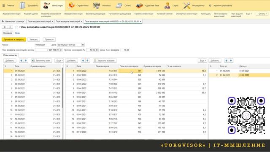Go back with the left arrow
This screenshot has width=270, height=152.
5,27
